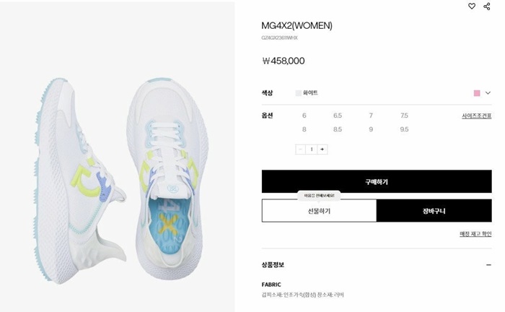The width and height of the screenshot is (505, 312).
Task: Click the 구매하기 buy button
Action: click(x=377, y=181)
